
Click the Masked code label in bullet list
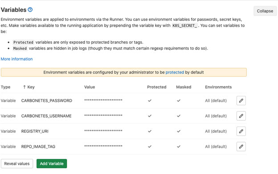click(x=20, y=48)
